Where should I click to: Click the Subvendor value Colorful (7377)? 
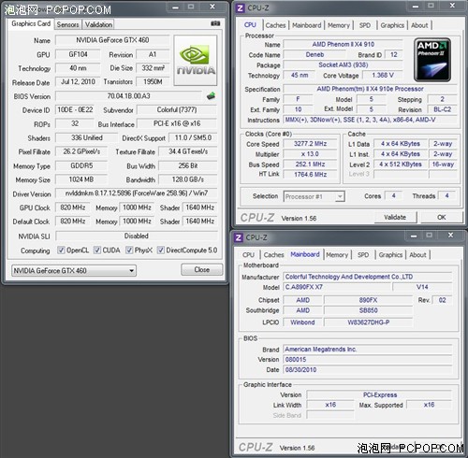pos(177,109)
